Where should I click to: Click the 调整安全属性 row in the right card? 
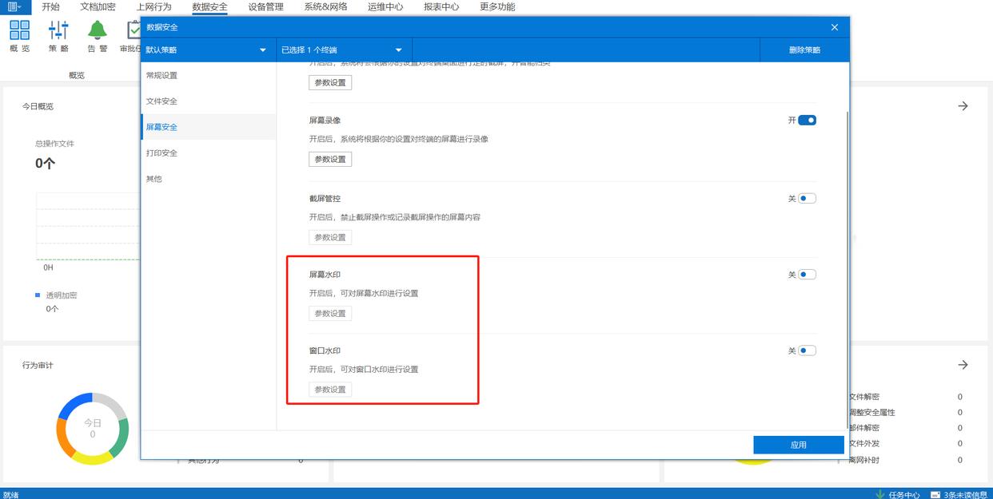click(904, 413)
